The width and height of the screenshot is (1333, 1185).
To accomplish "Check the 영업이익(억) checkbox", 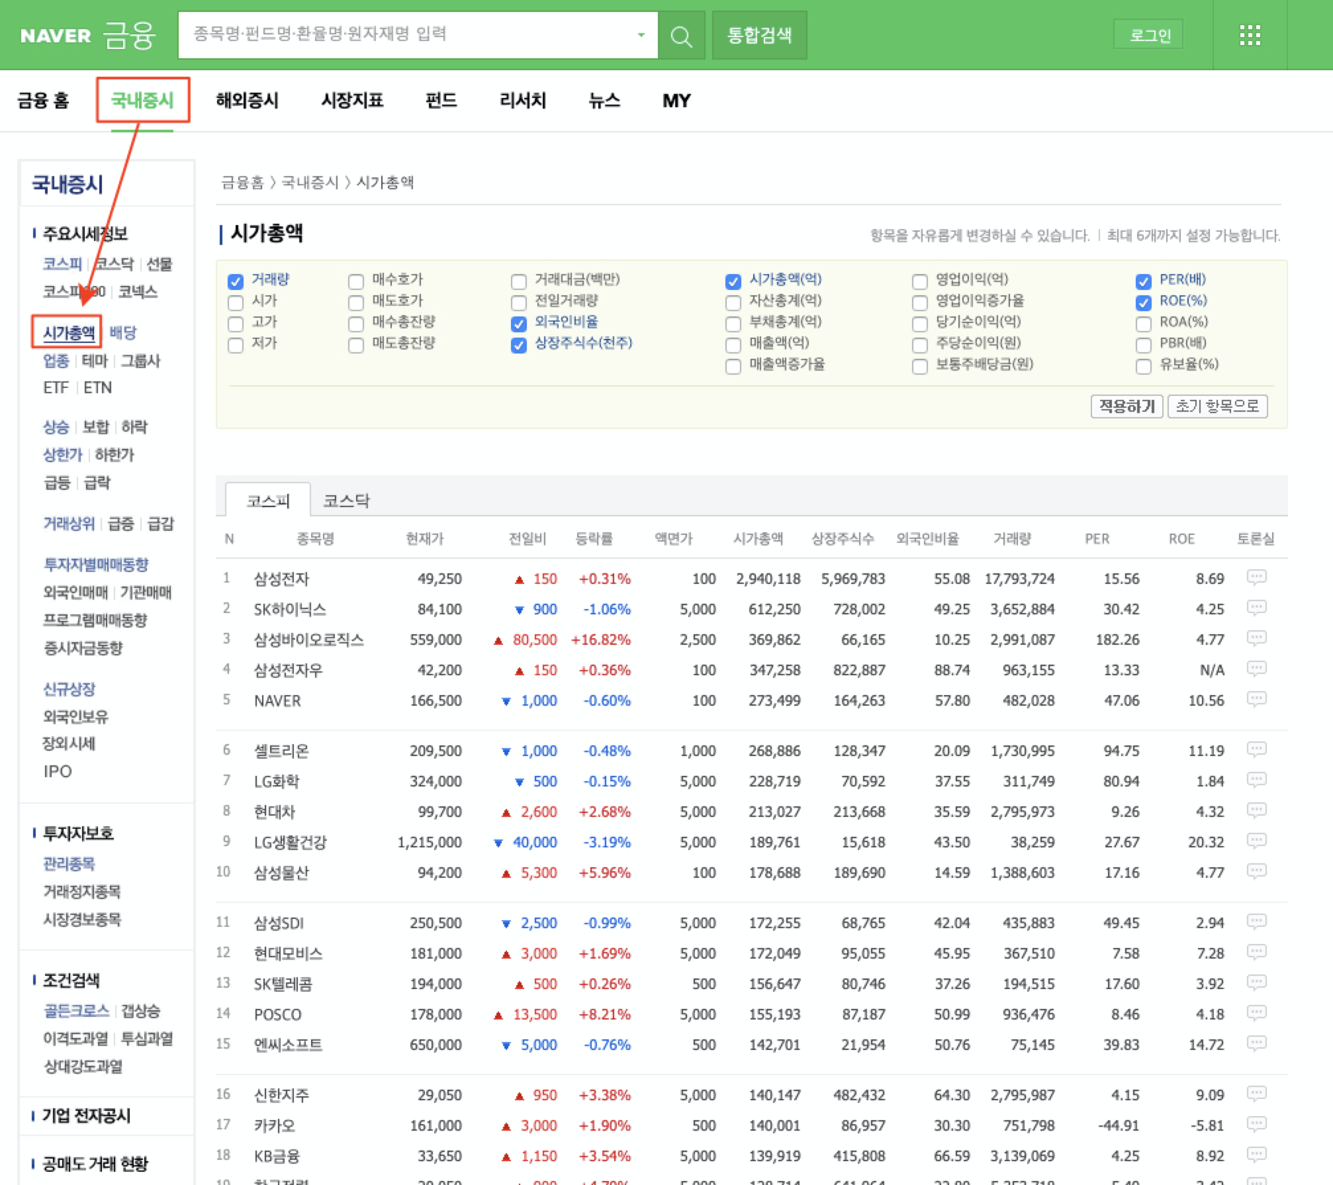I will 919,281.
